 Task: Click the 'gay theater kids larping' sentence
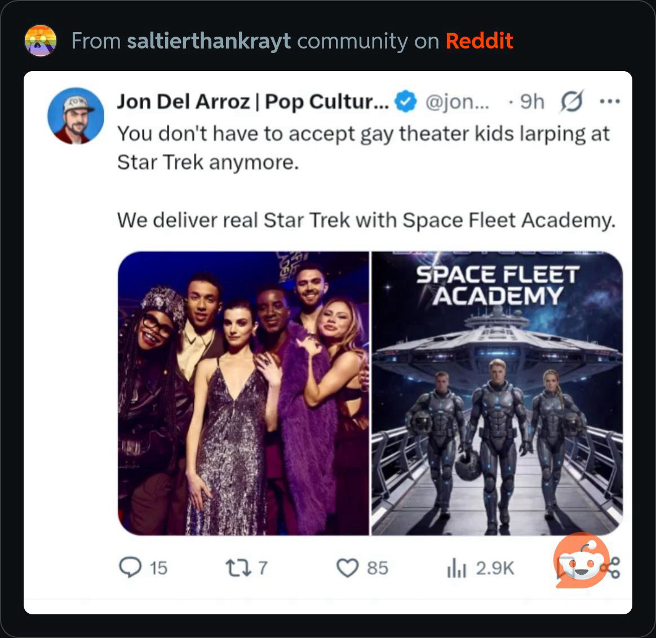point(363,148)
